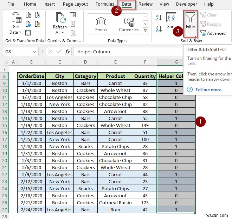Viewport: 232px width, 219px height.
Task: Select cell with date 1/10/2020
Action: [31, 104]
